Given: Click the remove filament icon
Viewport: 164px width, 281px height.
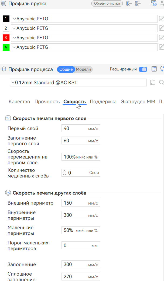Looking at the screenshot, I should click(129, 4).
